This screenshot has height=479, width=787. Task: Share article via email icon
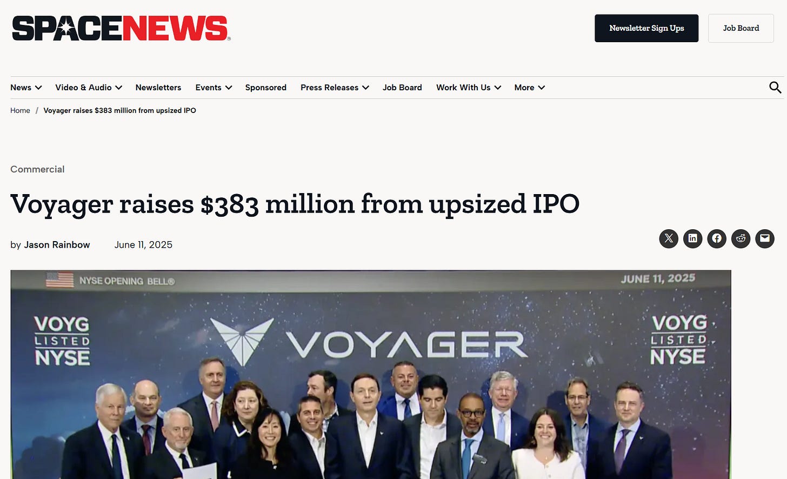765,238
